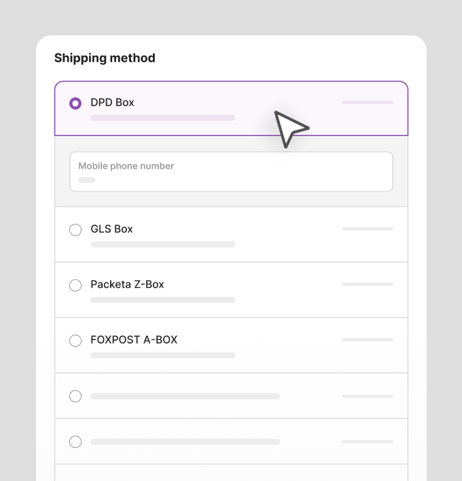Click the Packeta Z-Box label text
Screen dimensions: 462x481
coord(127,284)
